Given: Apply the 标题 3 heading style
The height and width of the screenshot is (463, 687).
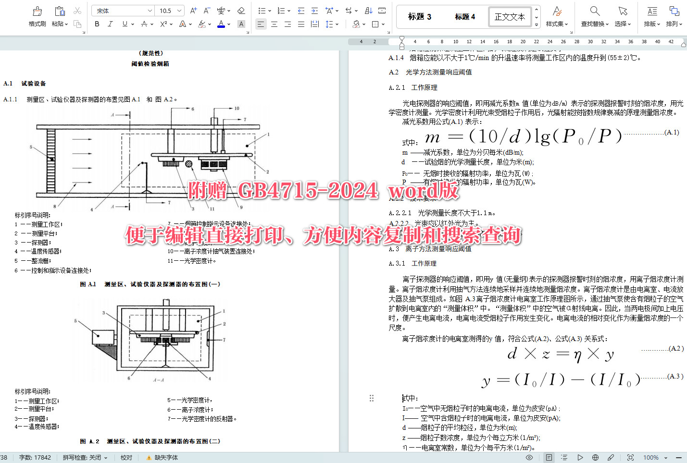Looking at the screenshot, I should click(419, 16).
